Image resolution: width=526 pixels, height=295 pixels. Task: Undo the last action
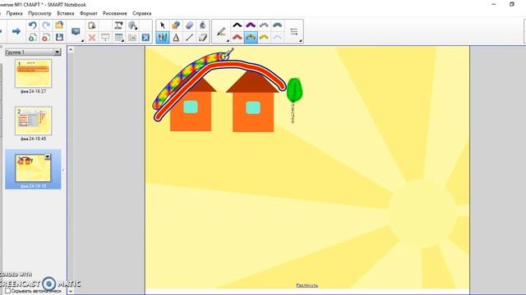click(33, 25)
